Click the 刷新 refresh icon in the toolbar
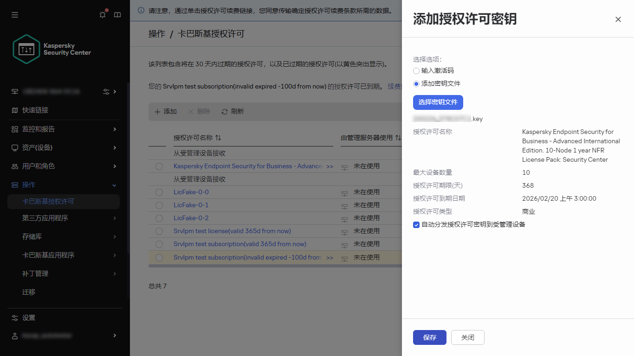 [225, 111]
